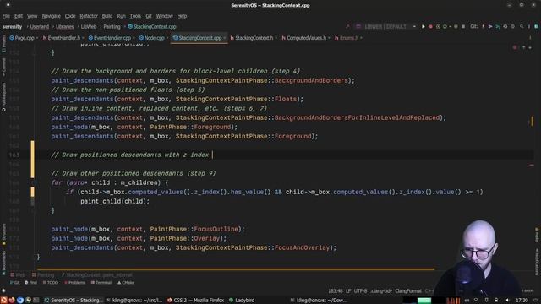This screenshot has width=541, height=304.
Task: Switch to CSS 2 — Mozilla Firefox taskbar window
Action: [195, 301]
